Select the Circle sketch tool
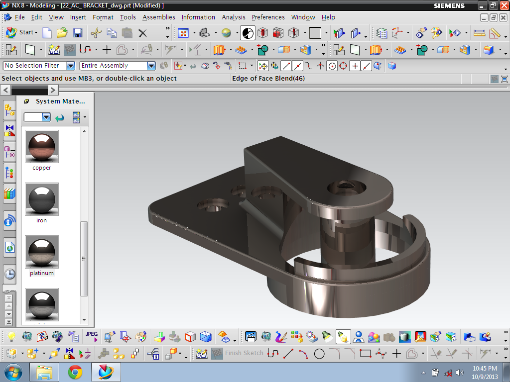 [319, 354]
